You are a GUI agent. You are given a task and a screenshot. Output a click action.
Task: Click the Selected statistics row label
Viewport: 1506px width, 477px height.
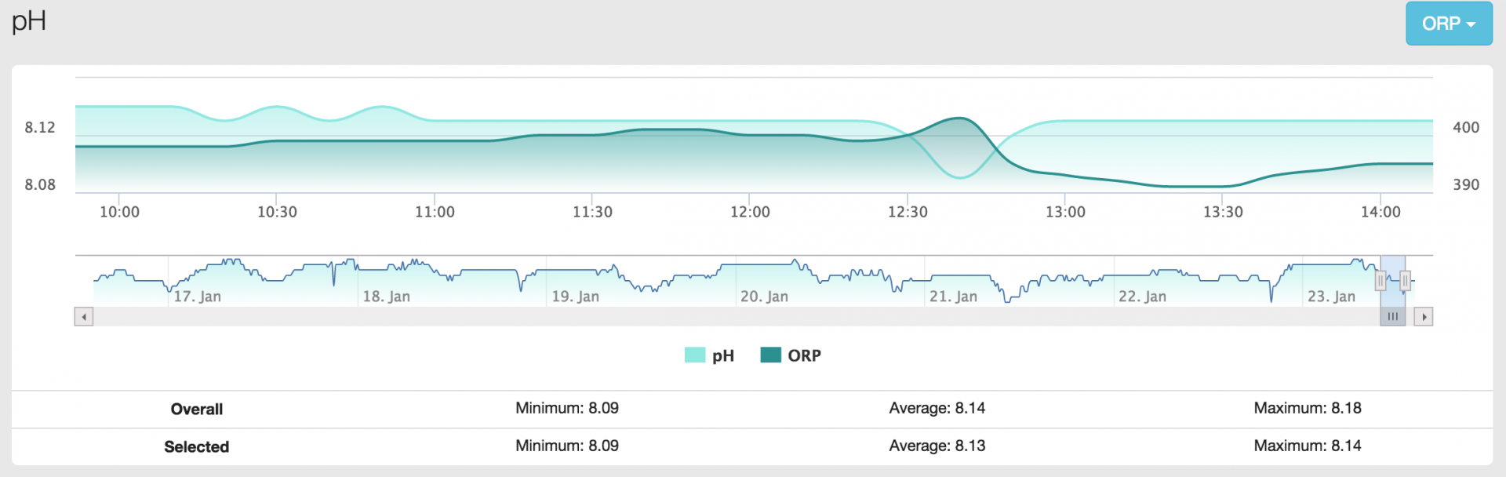196,446
